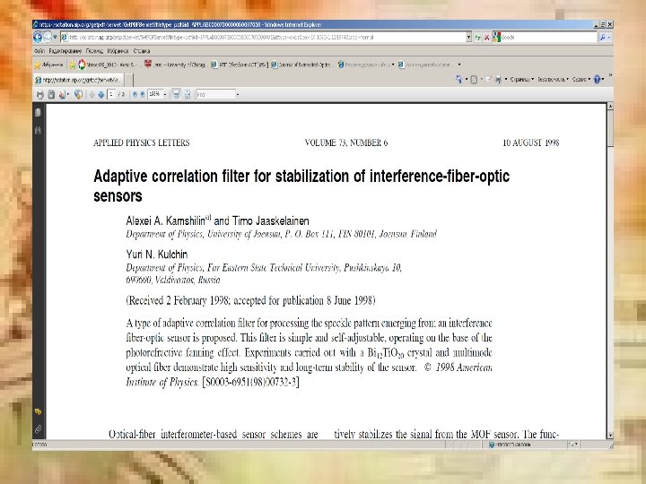Click '10 AUGUST 1998' date text
646x484 pixels.
pyautogui.click(x=530, y=143)
